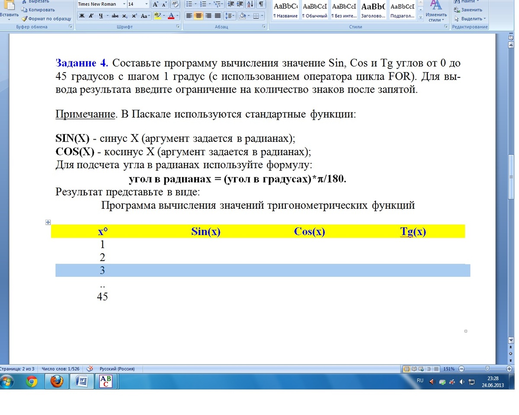
Task: Open multilevel list options
Action: 218,4
